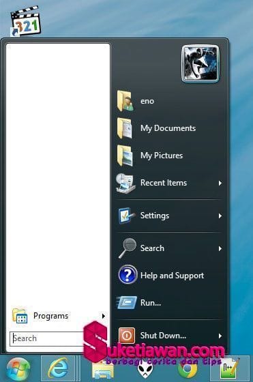Expand the Recent Items submenu arrow

click(220, 183)
